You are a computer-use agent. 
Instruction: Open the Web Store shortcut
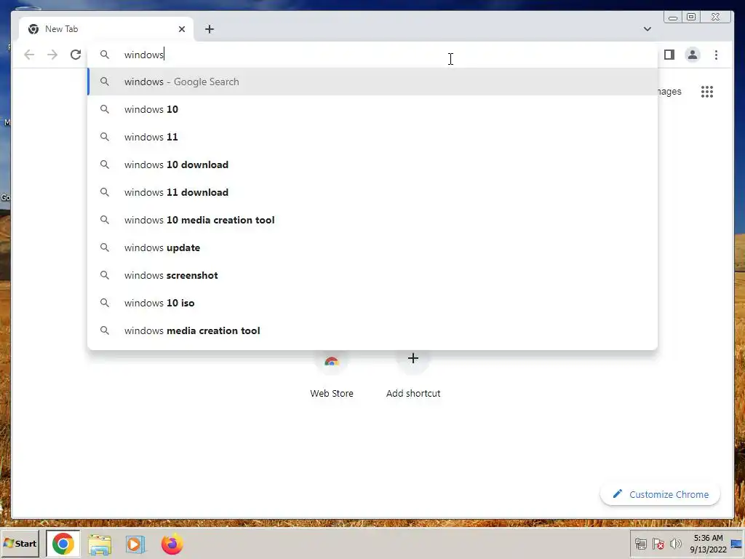click(x=332, y=376)
